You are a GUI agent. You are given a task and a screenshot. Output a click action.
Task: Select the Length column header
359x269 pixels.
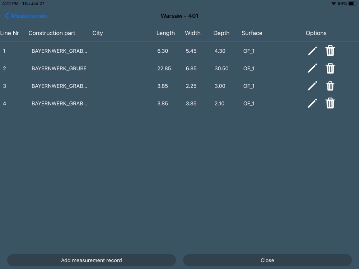165,33
